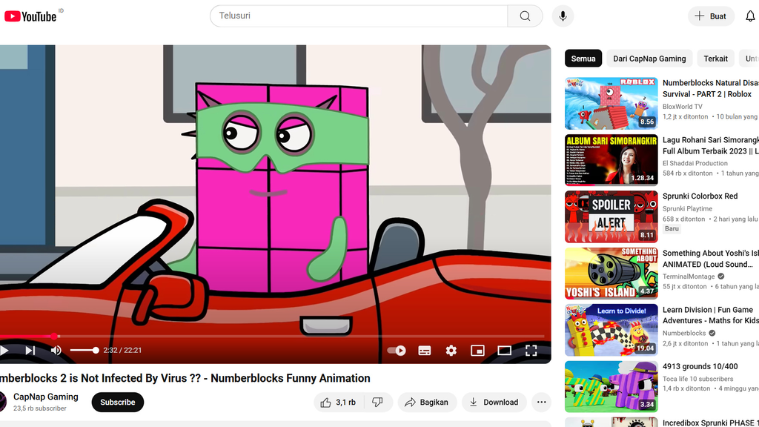Enter fullscreen mode

[531, 350]
